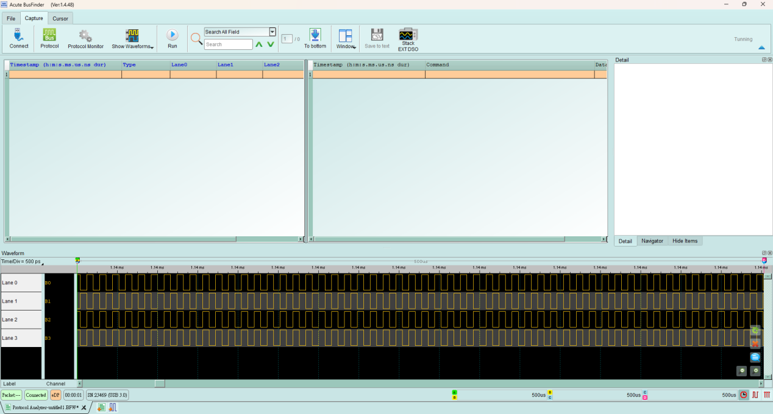Select the Capture tab
Screen dimensions: 773x414
coord(34,18)
